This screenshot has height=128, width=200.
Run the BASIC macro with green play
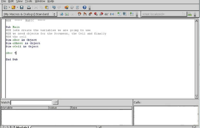(x=67, y=14)
